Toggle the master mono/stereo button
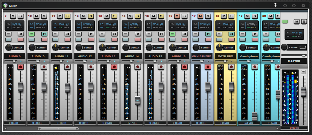This screenshot has height=135, width=312. point(303,73)
